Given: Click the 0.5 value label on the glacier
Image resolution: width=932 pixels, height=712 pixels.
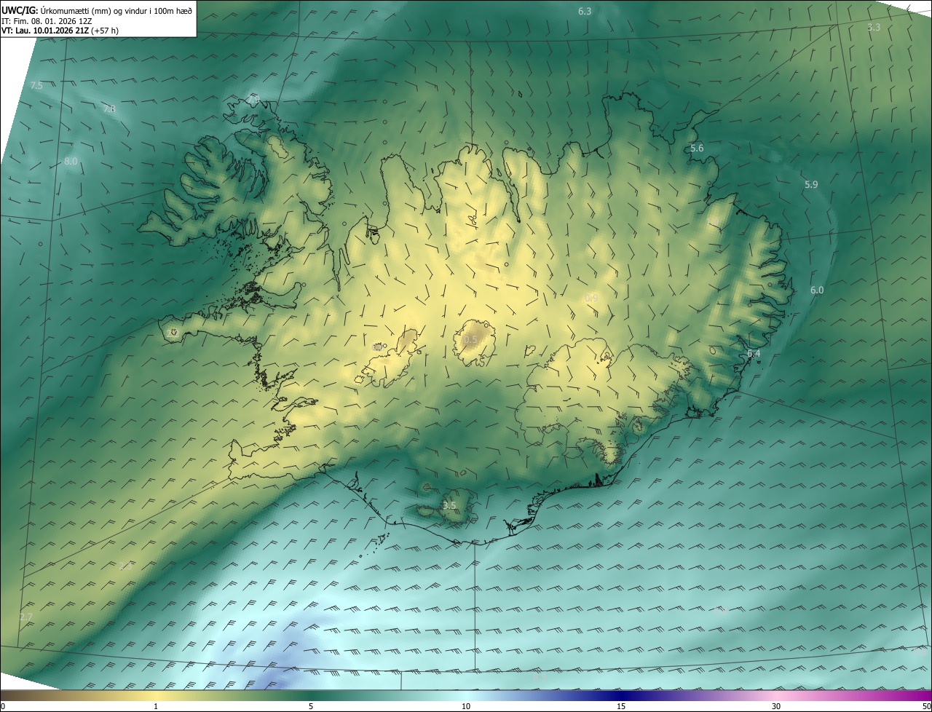Looking at the screenshot, I should click(x=471, y=340).
